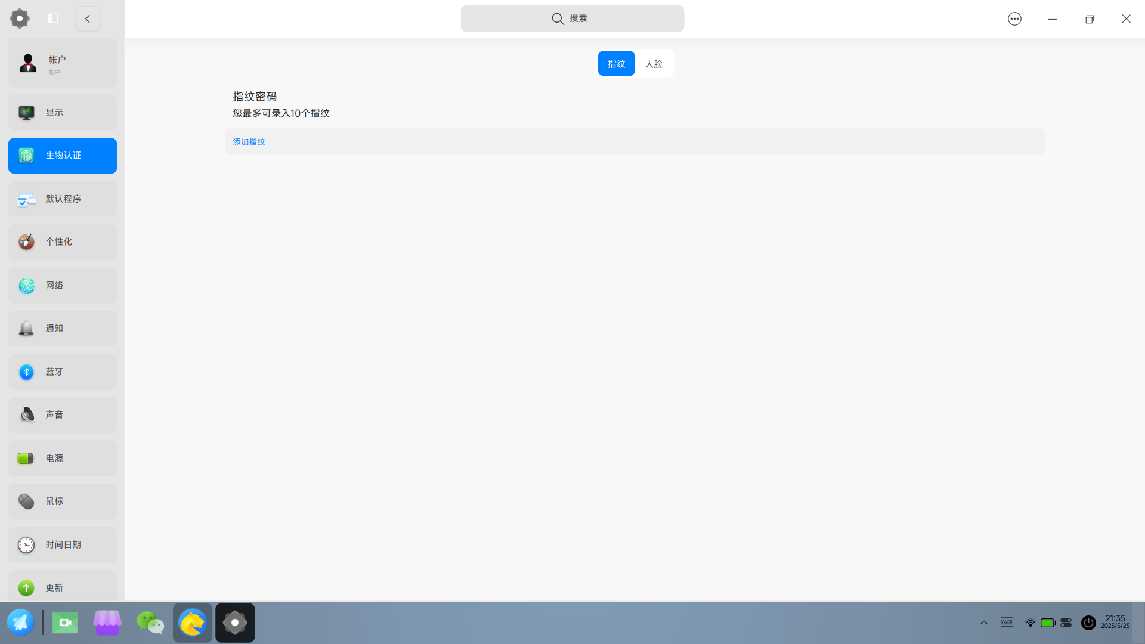Image resolution: width=1145 pixels, height=644 pixels.
Task: Click the back arrow button
Action: (x=88, y=19)
